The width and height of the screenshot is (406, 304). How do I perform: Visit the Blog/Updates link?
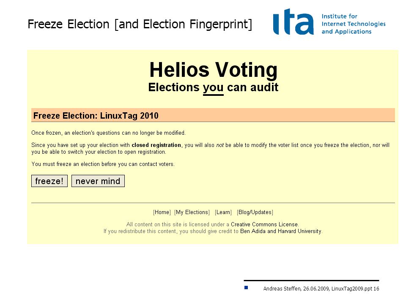[x=255, y=212]
